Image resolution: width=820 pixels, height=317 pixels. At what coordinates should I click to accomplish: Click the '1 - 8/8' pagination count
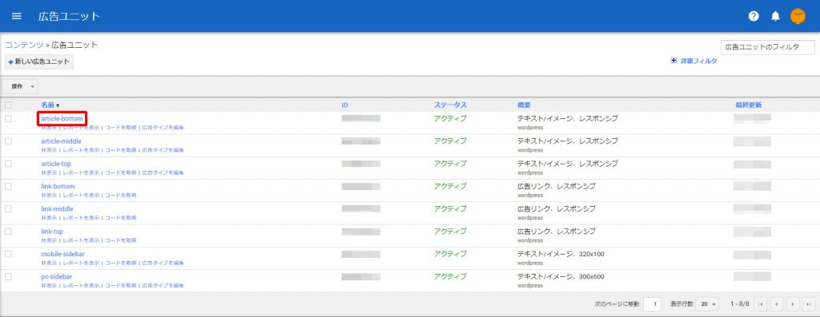click(739, 303)
